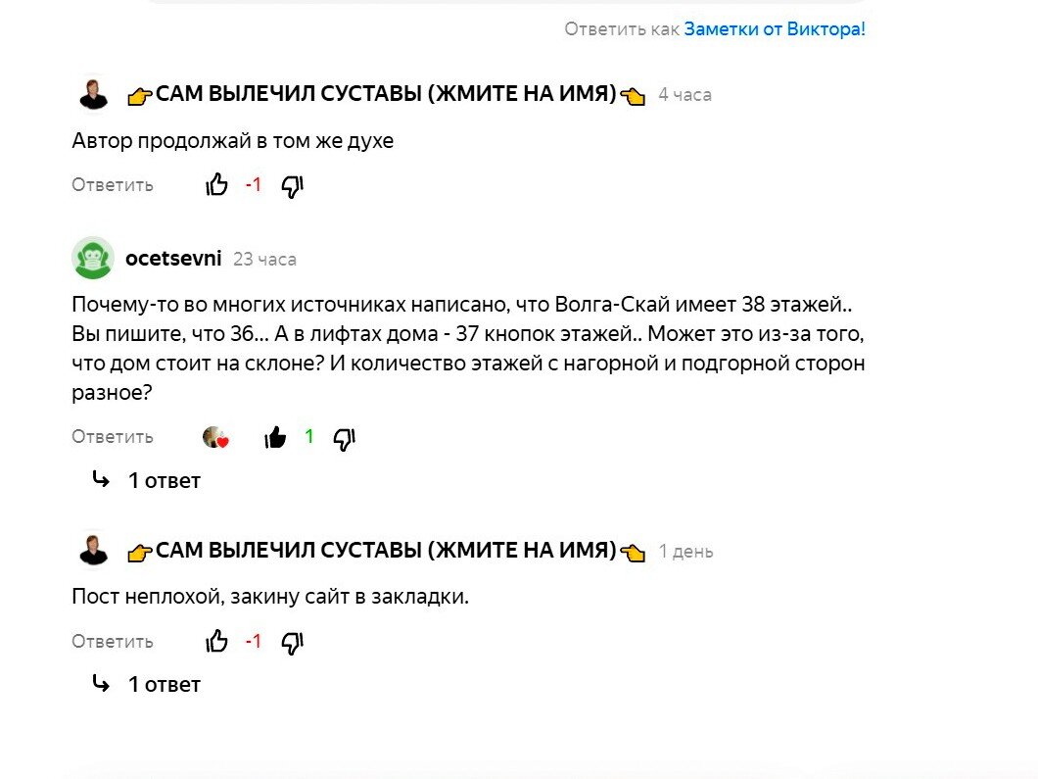Click the heart reaction emoji on ocetsevni's comment

pos(217,436)
